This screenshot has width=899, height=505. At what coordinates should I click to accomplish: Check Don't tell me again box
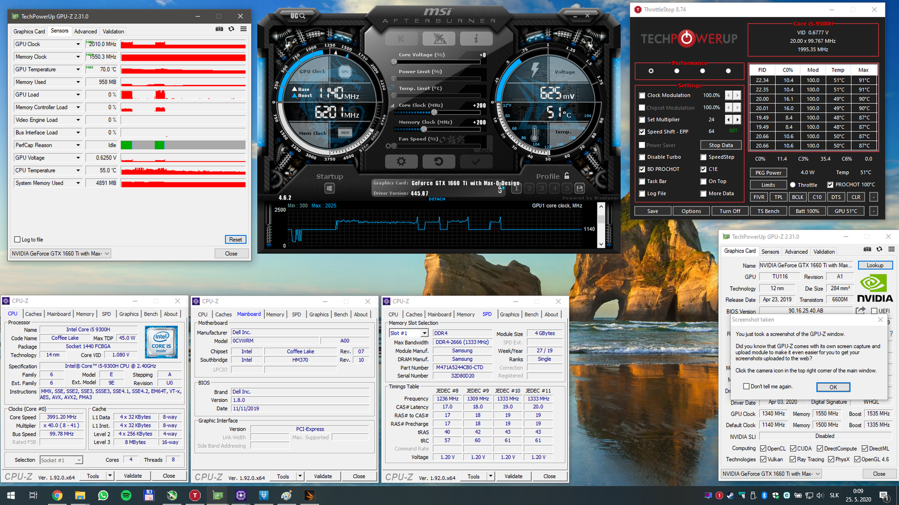(746, 386)
